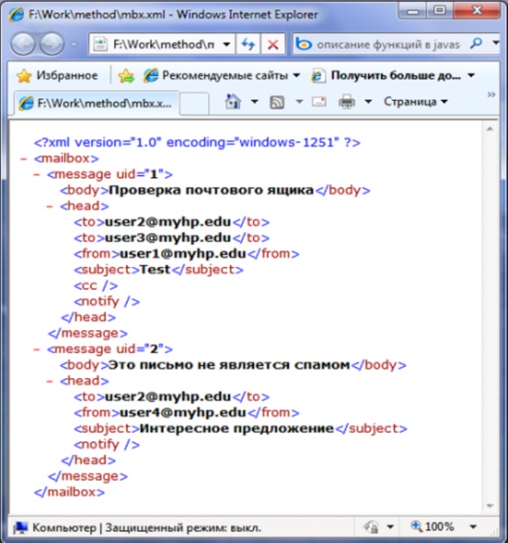
Task: Collapse the mailbox root element
Action: coord(24,159)
